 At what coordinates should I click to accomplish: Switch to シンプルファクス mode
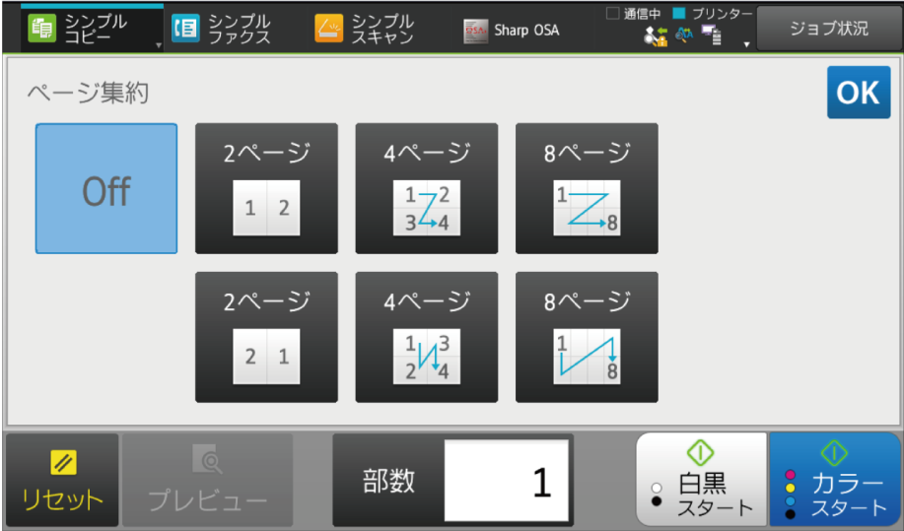[x=222, y=29]
